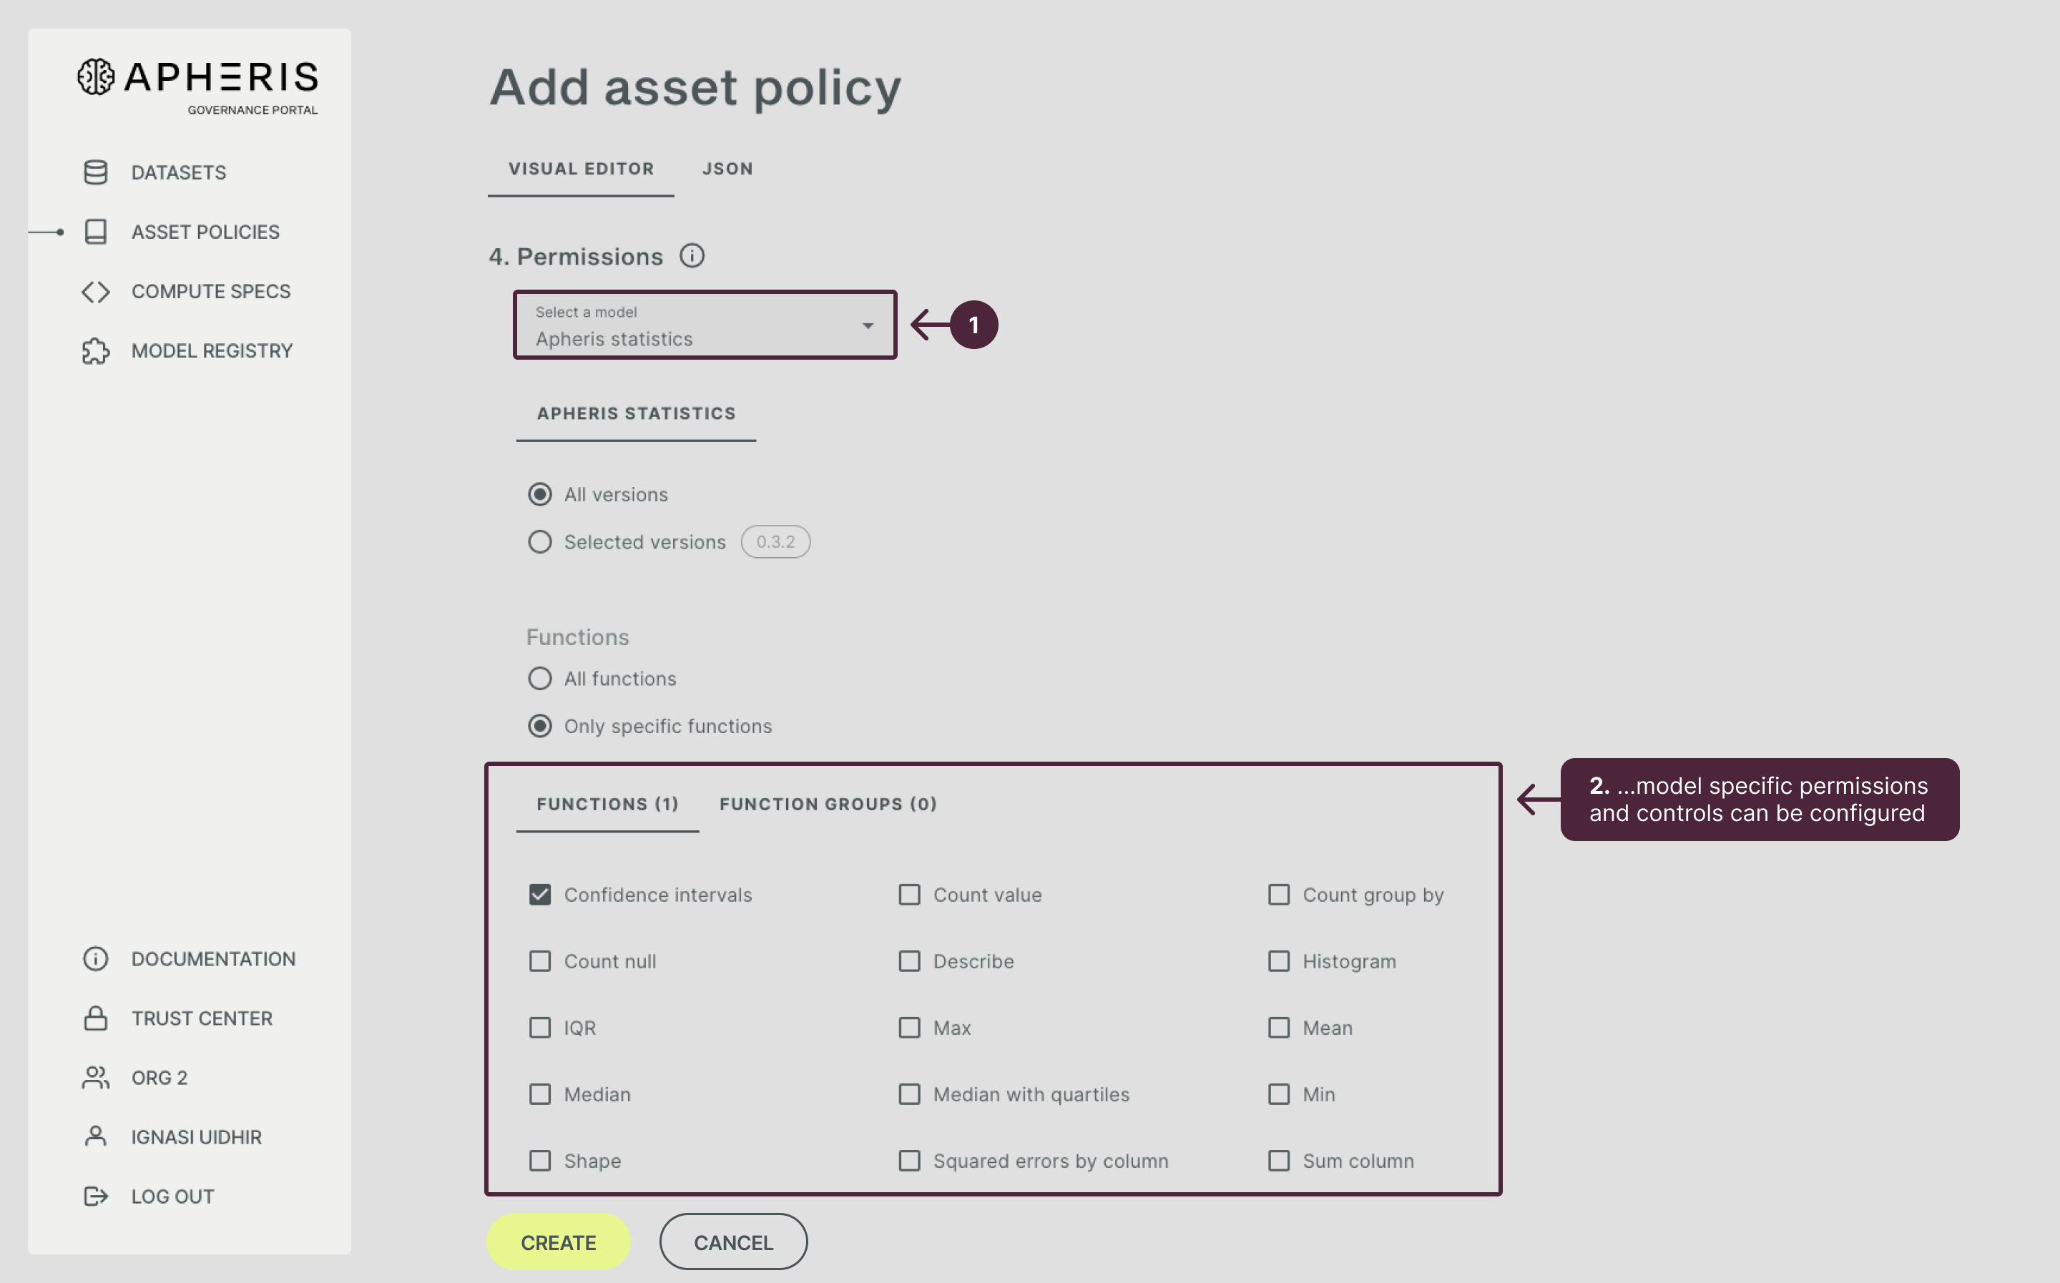Open the Select a model dropdown

click(x=705, y=325)
